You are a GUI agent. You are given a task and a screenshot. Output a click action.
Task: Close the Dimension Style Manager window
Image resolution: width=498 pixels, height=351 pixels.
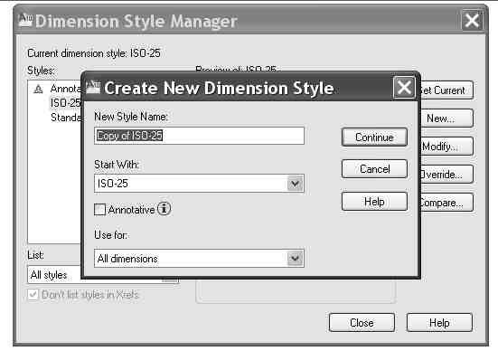[472, 21]
